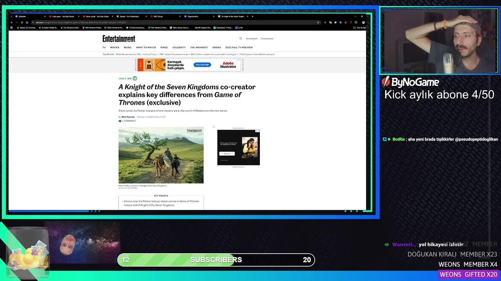This screenshot has width=501, height=281.
Task: Open The Simpsons boss defends story
Action: pos(256,54)
